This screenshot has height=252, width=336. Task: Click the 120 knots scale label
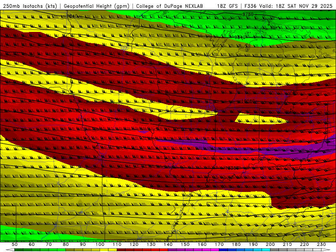click(x=134, y=244)
